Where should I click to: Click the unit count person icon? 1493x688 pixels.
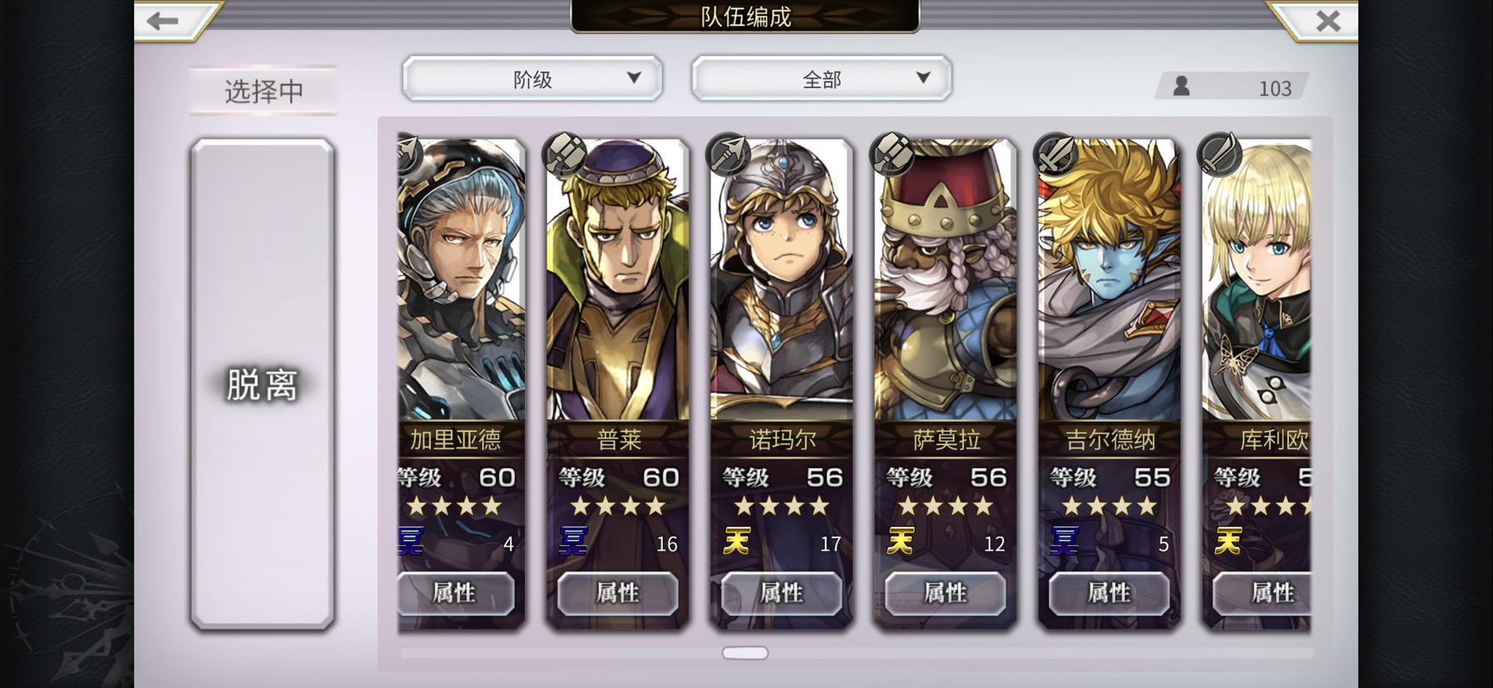tap(1181, 86)
